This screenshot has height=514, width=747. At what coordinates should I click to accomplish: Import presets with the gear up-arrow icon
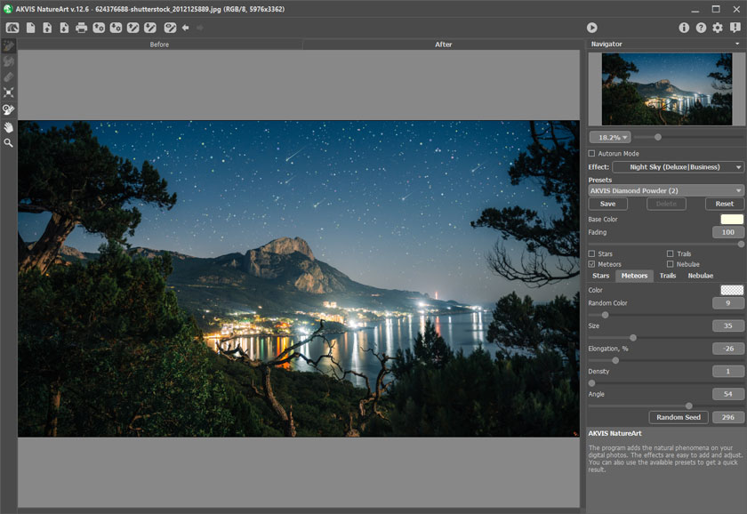(x=99, y=28)
